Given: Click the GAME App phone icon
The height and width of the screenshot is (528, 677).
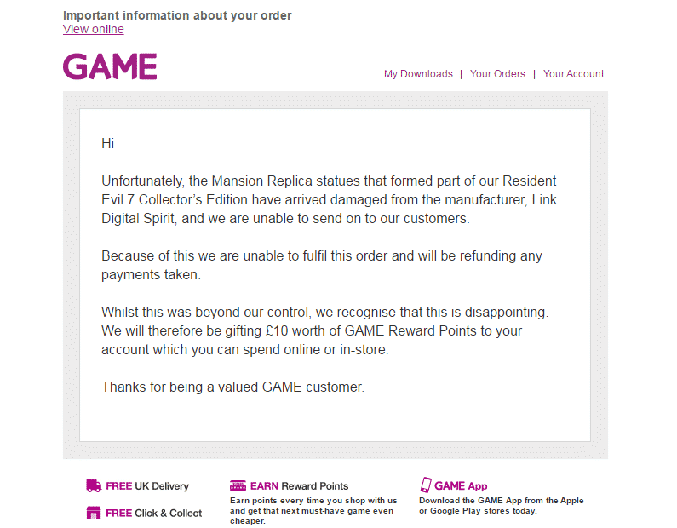Looking at the screenshot, I should (426, 485).
